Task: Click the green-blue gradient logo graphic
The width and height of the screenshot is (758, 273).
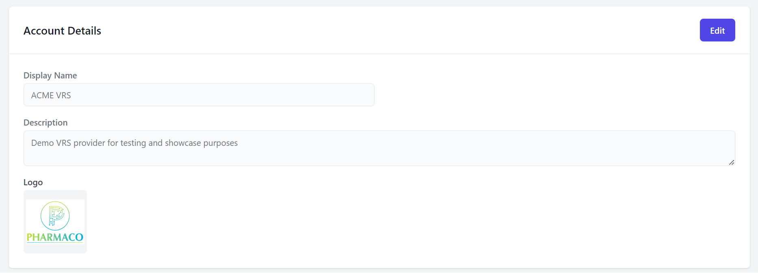Action: (55, 216)
